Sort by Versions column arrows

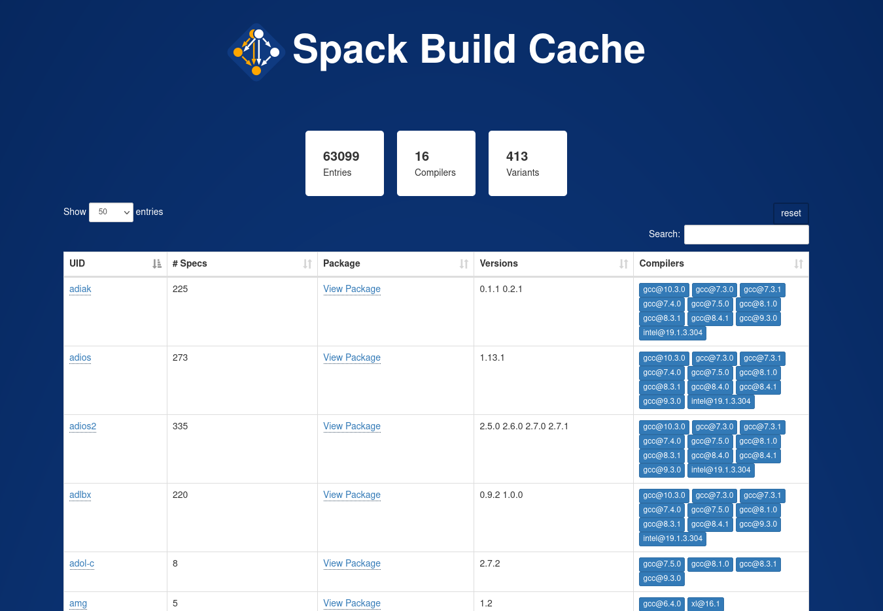point(623,264)
